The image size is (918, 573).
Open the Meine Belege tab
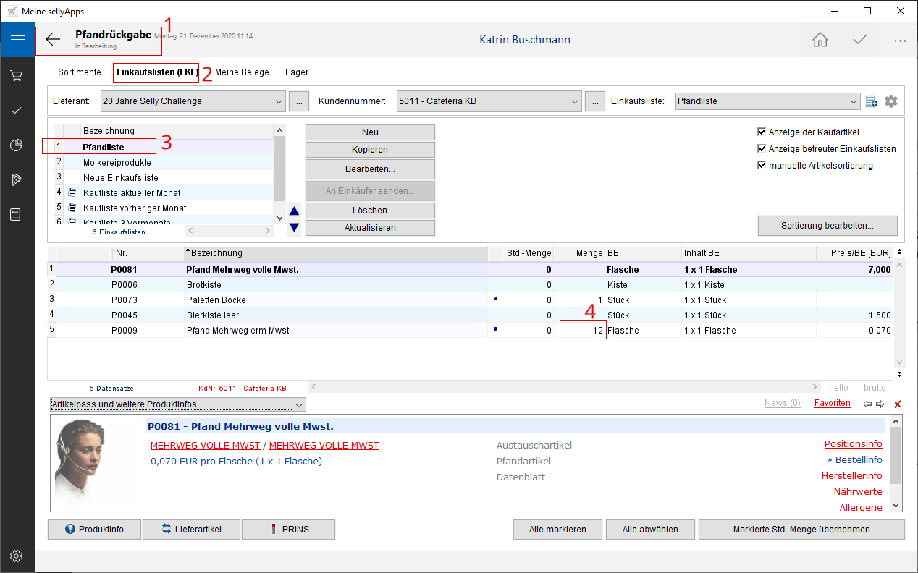(242, 72)
